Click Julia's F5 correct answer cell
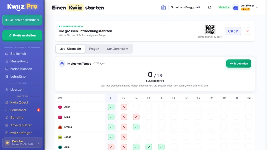The image size is (267, 150). [x=161, y=147]
